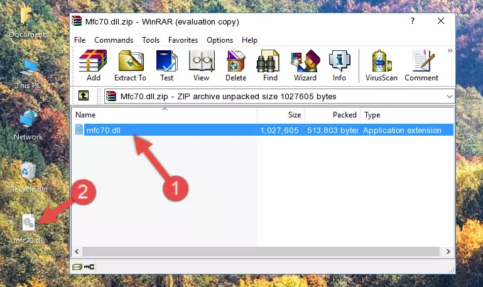This screenshot has height=287, width=483.
Task: Click the horizontal scrollbar track
Action: (260, 251)
